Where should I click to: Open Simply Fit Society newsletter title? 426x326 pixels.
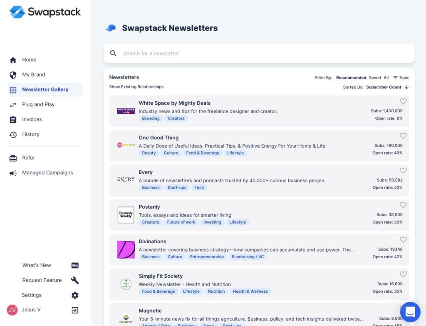point(161,276)
